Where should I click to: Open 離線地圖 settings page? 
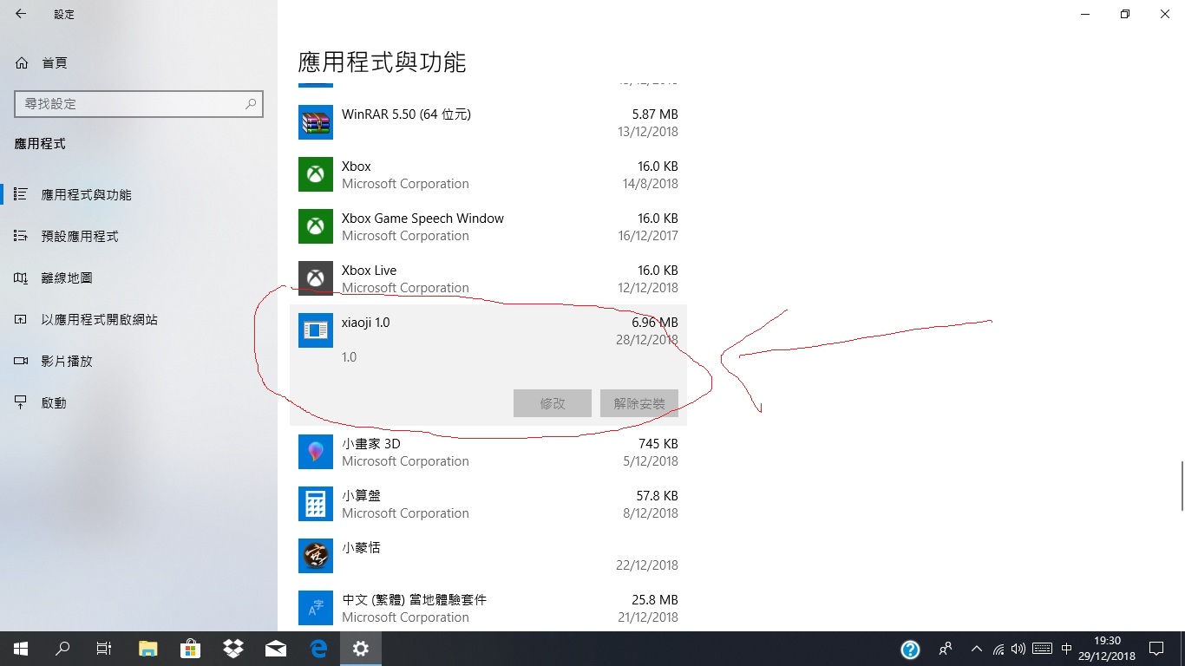click(x=67, y=277)
